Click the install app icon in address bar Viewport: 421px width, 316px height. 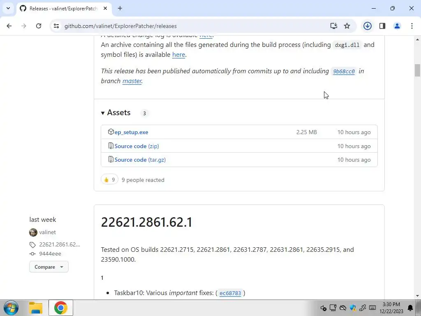[333, 26]
